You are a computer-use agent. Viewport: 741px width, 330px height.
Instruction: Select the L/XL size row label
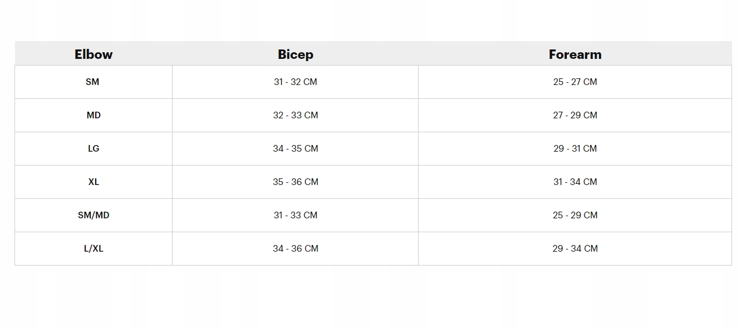pos(94,248)
